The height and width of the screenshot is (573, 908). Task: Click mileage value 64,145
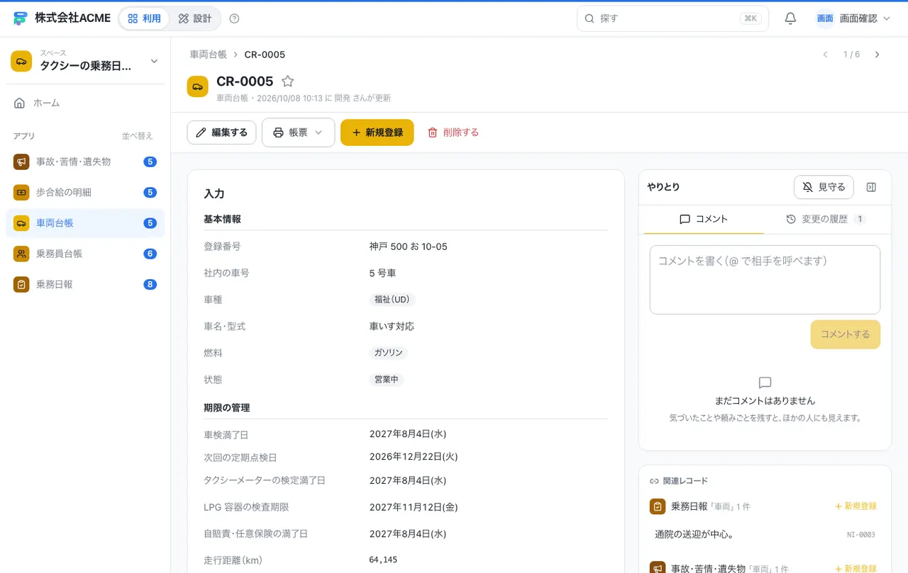(383, 560)
